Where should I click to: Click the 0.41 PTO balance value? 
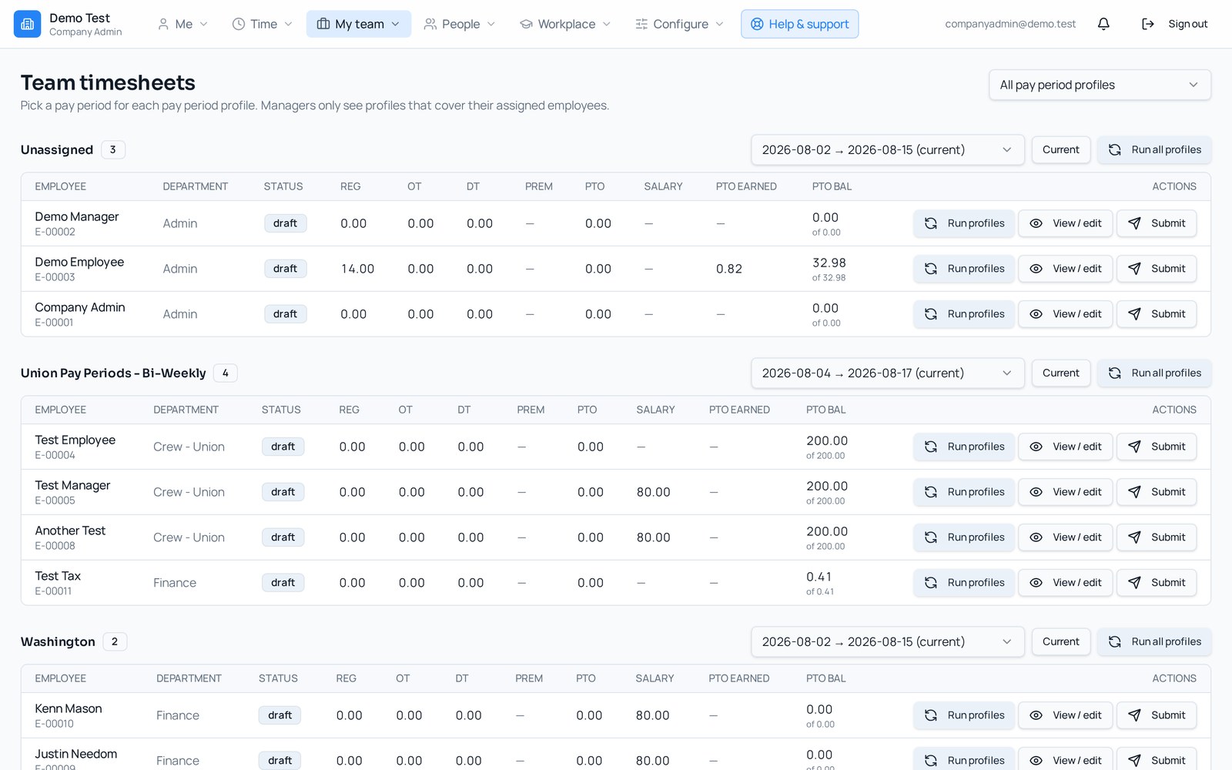pyautogui.click(x=819, y=577)
